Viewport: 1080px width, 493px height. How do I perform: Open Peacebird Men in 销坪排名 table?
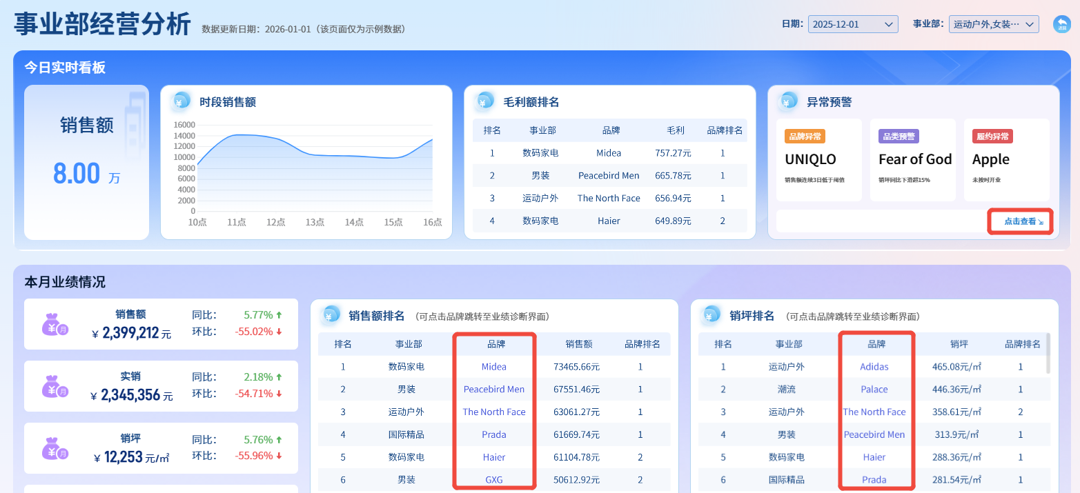[x=874, y=435]
